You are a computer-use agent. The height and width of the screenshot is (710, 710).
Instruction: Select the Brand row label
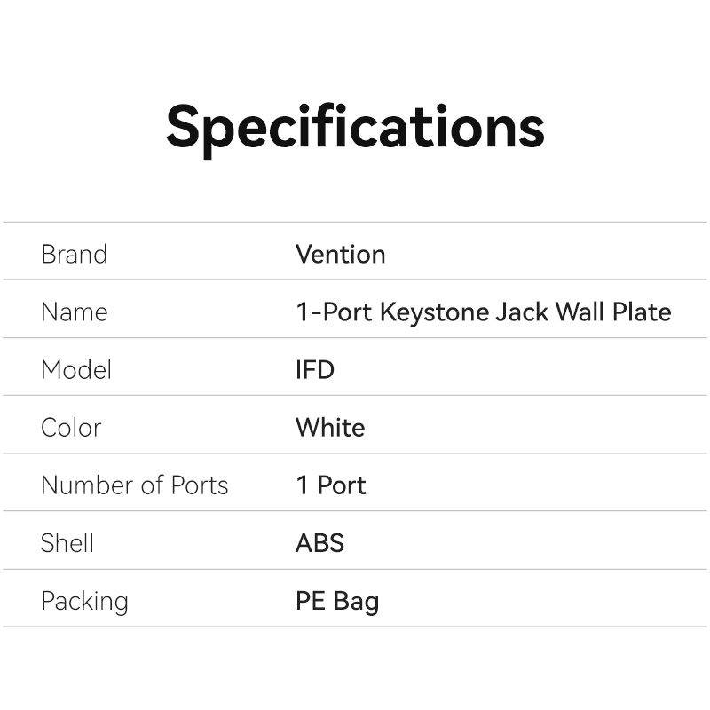74,255
